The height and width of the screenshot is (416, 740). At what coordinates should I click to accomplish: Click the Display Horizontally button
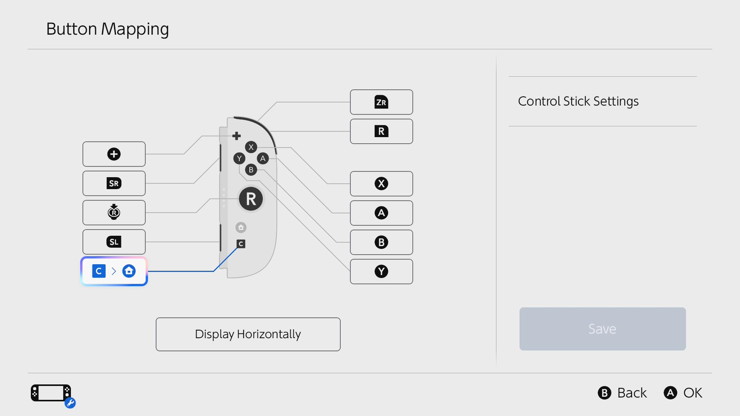248,334
